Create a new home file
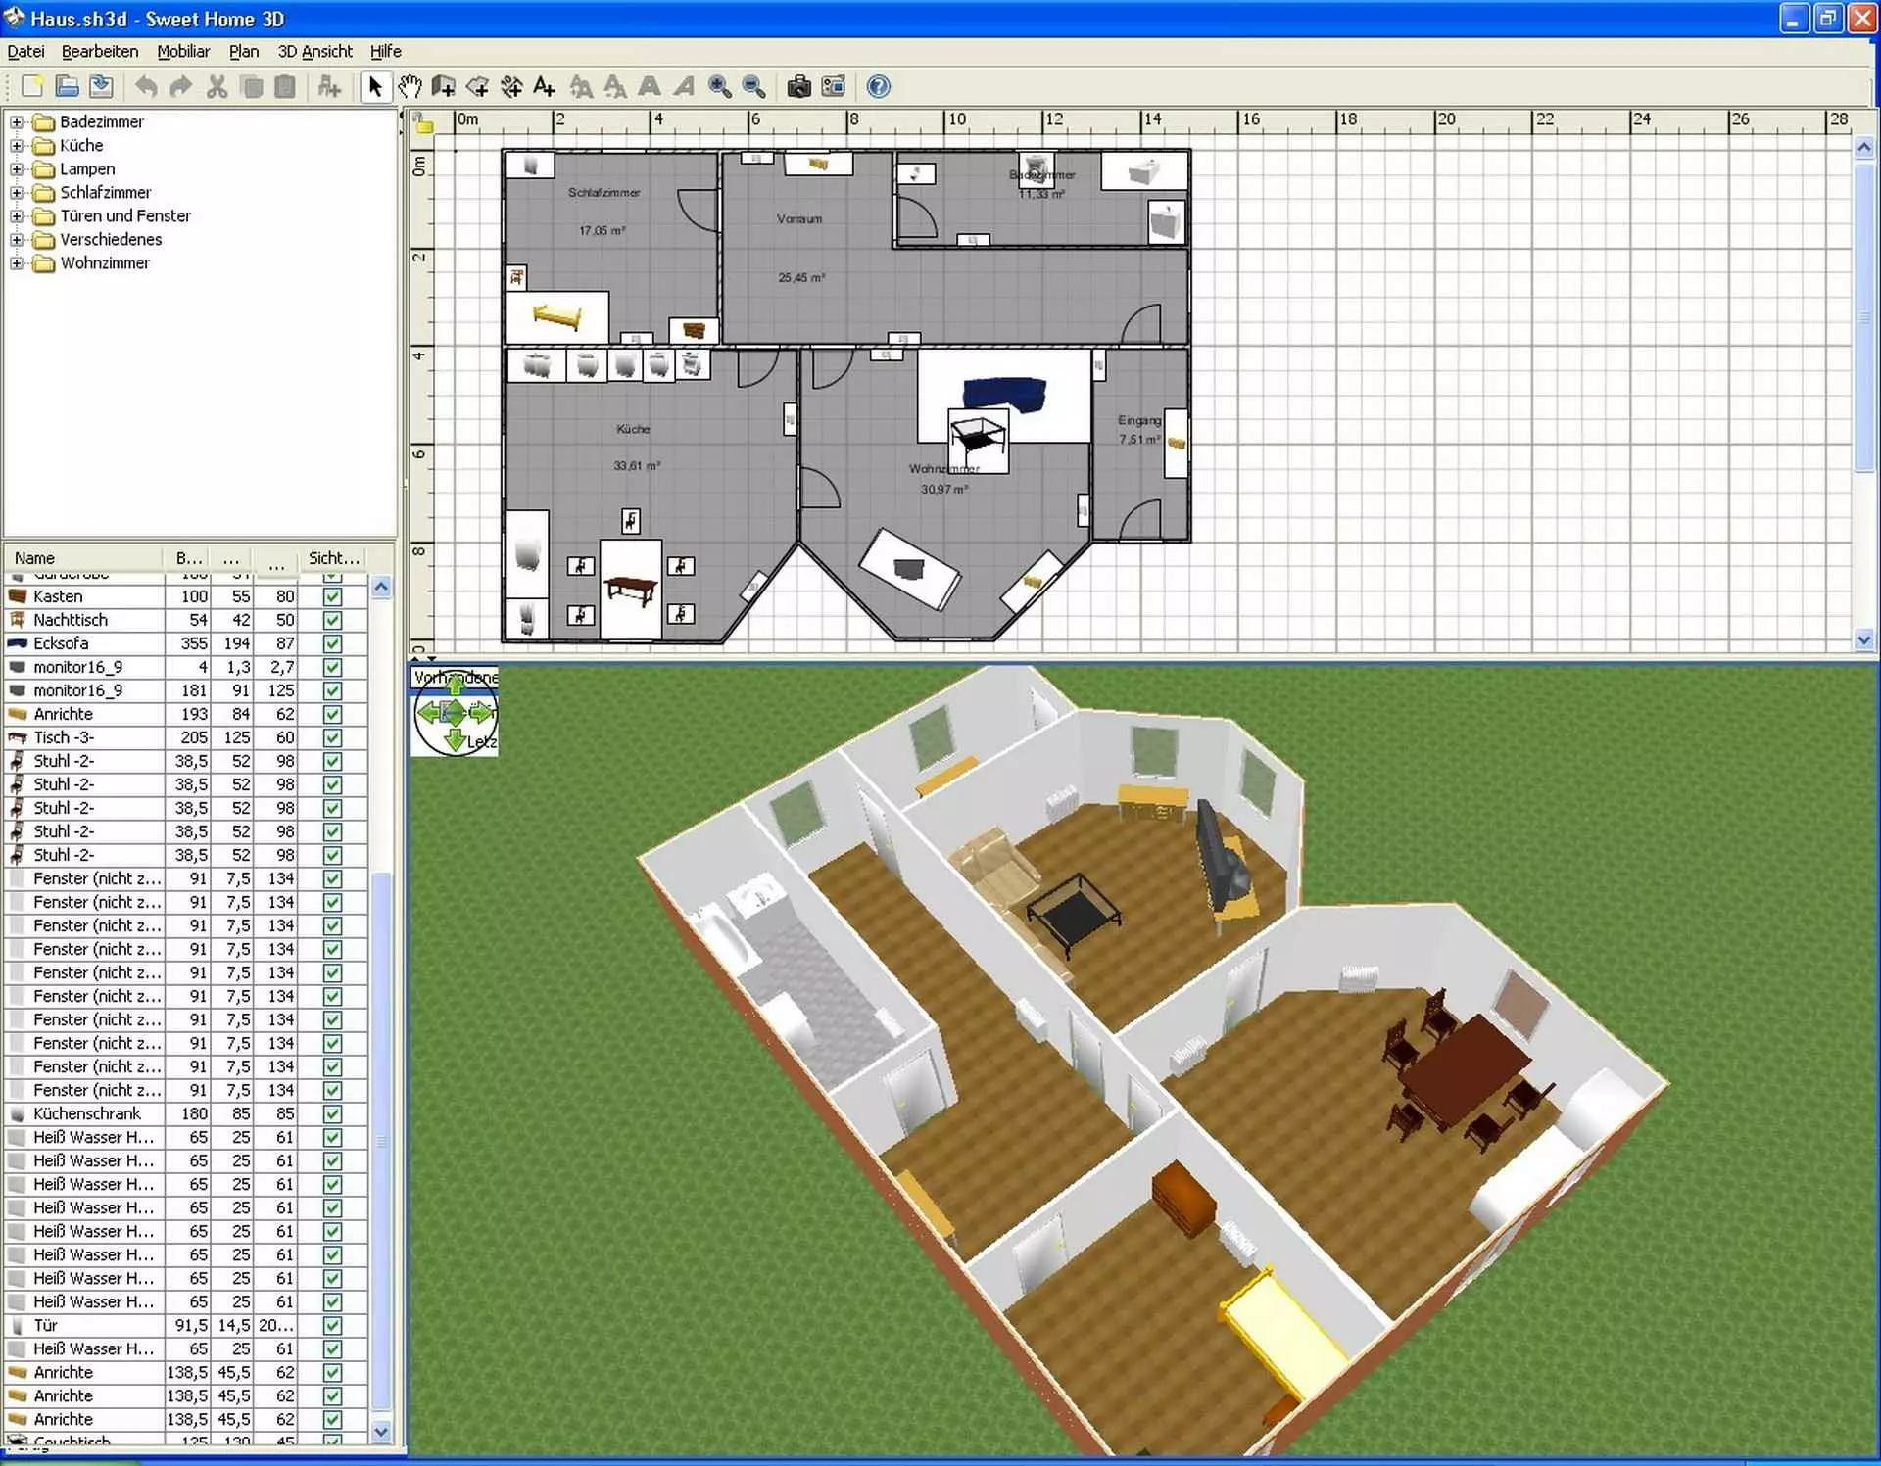The height and width of the screenshot is (1466, 1881). (x=32, y=86)
